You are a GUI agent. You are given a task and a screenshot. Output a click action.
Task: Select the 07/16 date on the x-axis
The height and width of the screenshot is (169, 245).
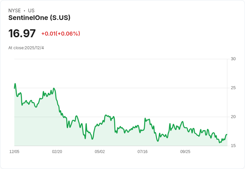click(x=142, y=152)
